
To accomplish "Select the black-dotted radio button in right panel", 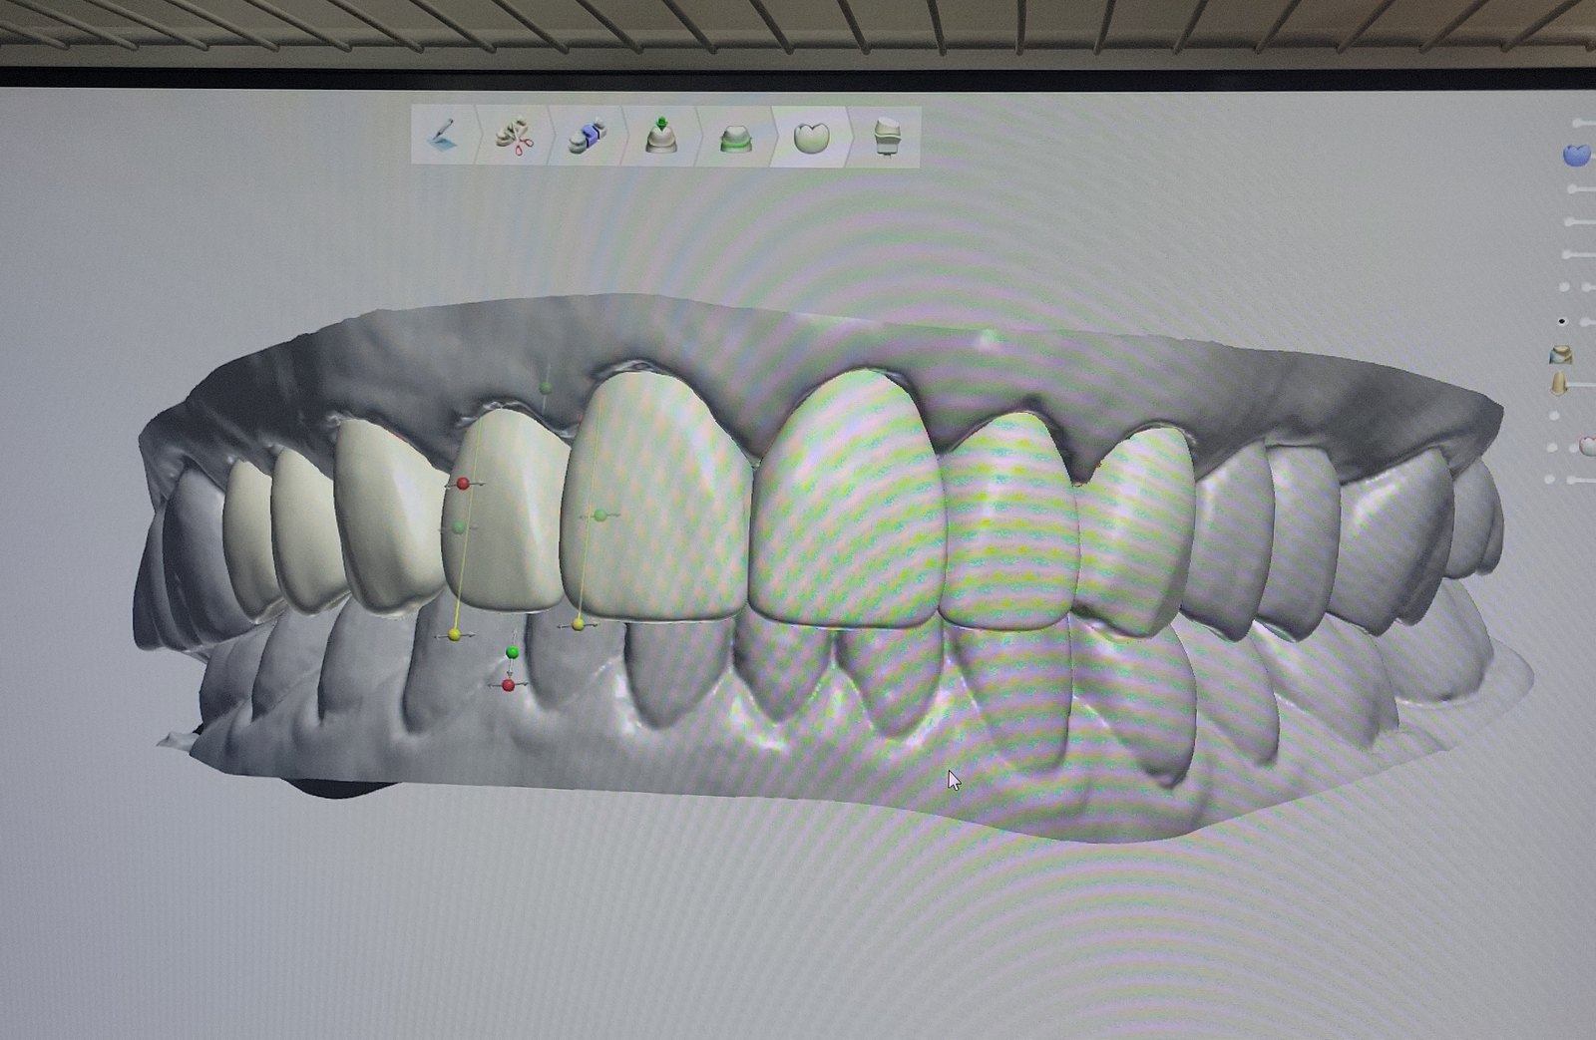I will click(1563, 321).
